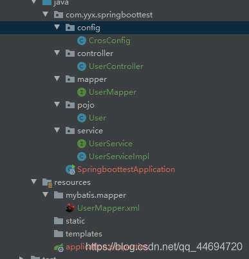
Task: Click the java source root folder icon
Action: pyautogui.click(x=47, y=2)
